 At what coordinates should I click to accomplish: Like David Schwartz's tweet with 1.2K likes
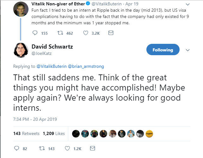click(x=67, y=148)
